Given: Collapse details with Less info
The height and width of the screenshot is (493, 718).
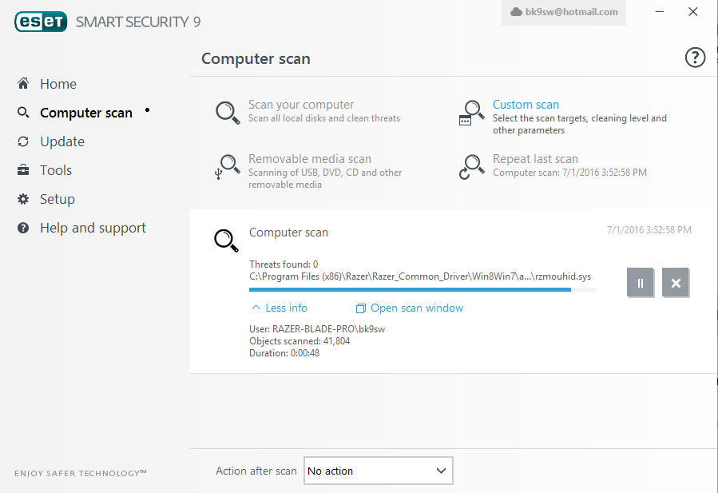Looking at the screenshot, I should tap(286, 308).
